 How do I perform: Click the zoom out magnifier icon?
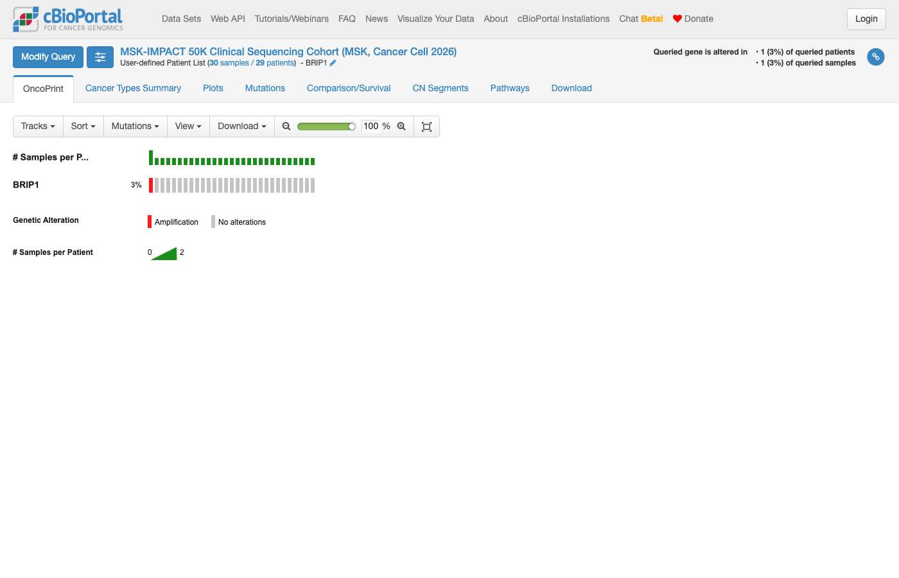pyautogui.click(x=286, y=127)
